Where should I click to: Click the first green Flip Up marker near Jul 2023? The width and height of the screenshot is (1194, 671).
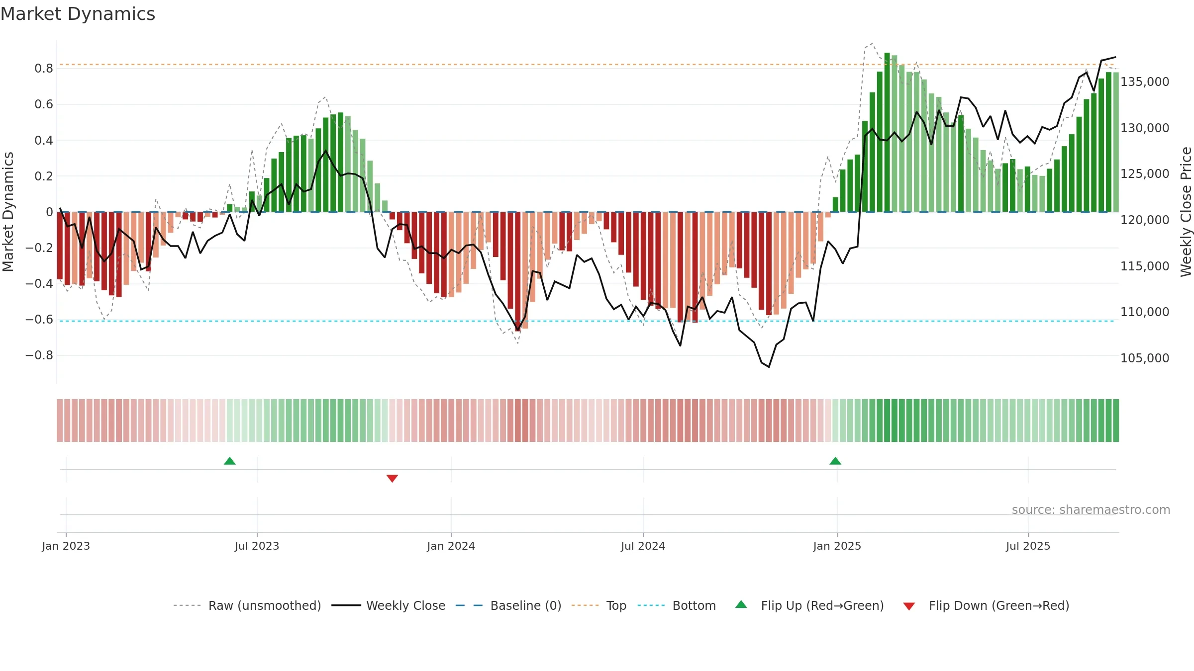pyautogui.click(x=230, y=461)
